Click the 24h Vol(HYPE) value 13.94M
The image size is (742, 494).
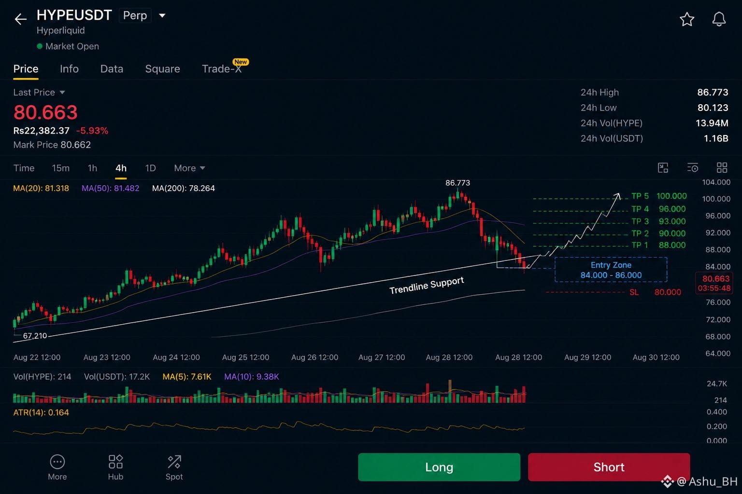pyautogui.click(x=712, y=123)
